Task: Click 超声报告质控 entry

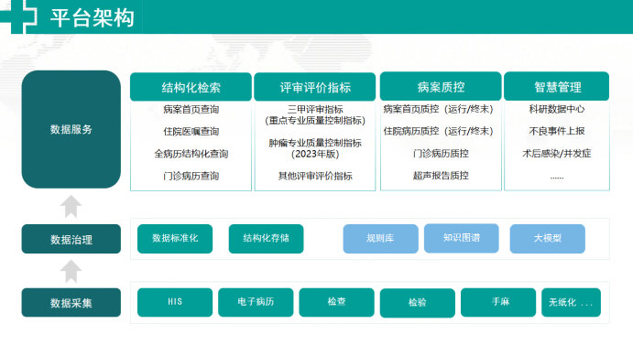Action: [x=441, y=176]
